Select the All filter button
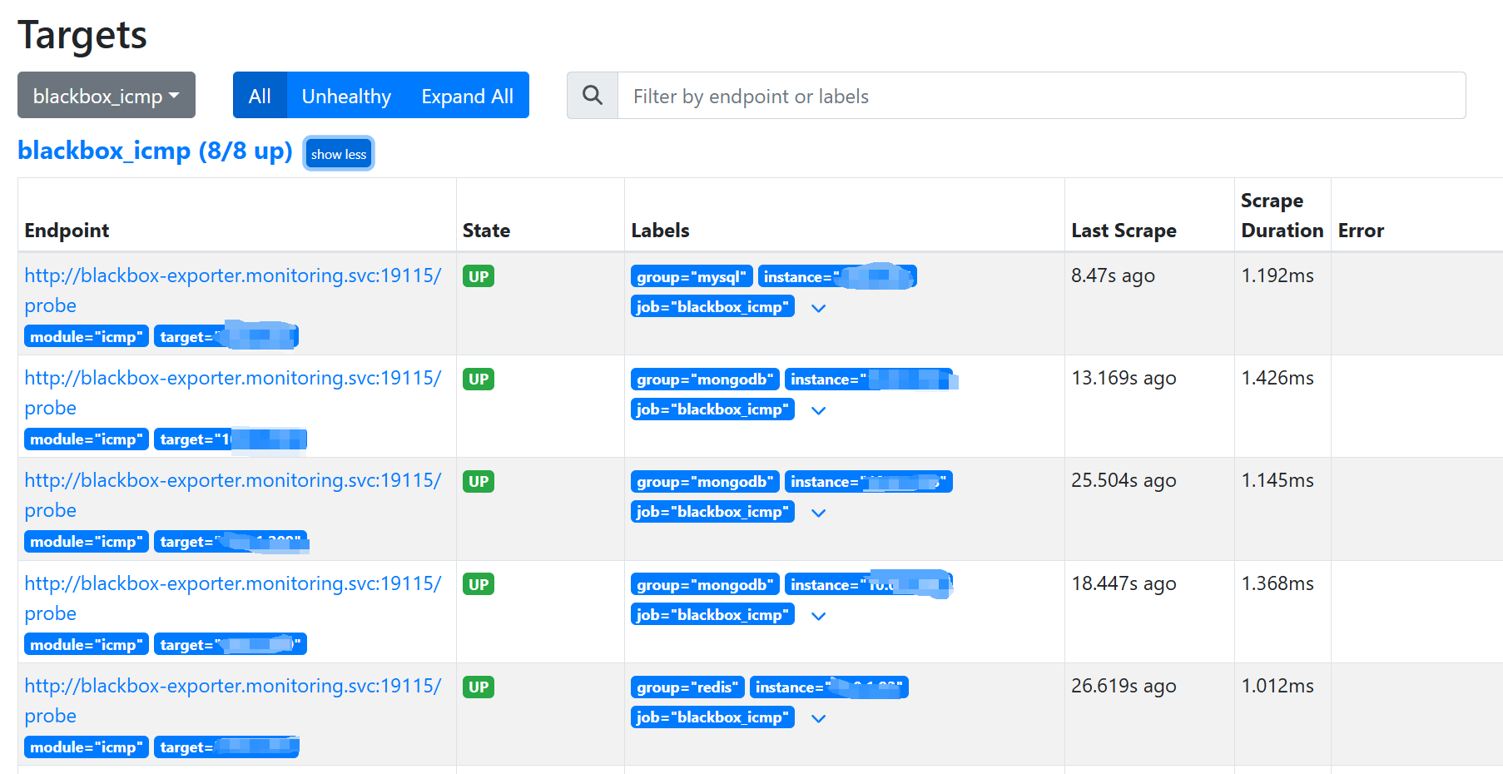 [260, 96]
